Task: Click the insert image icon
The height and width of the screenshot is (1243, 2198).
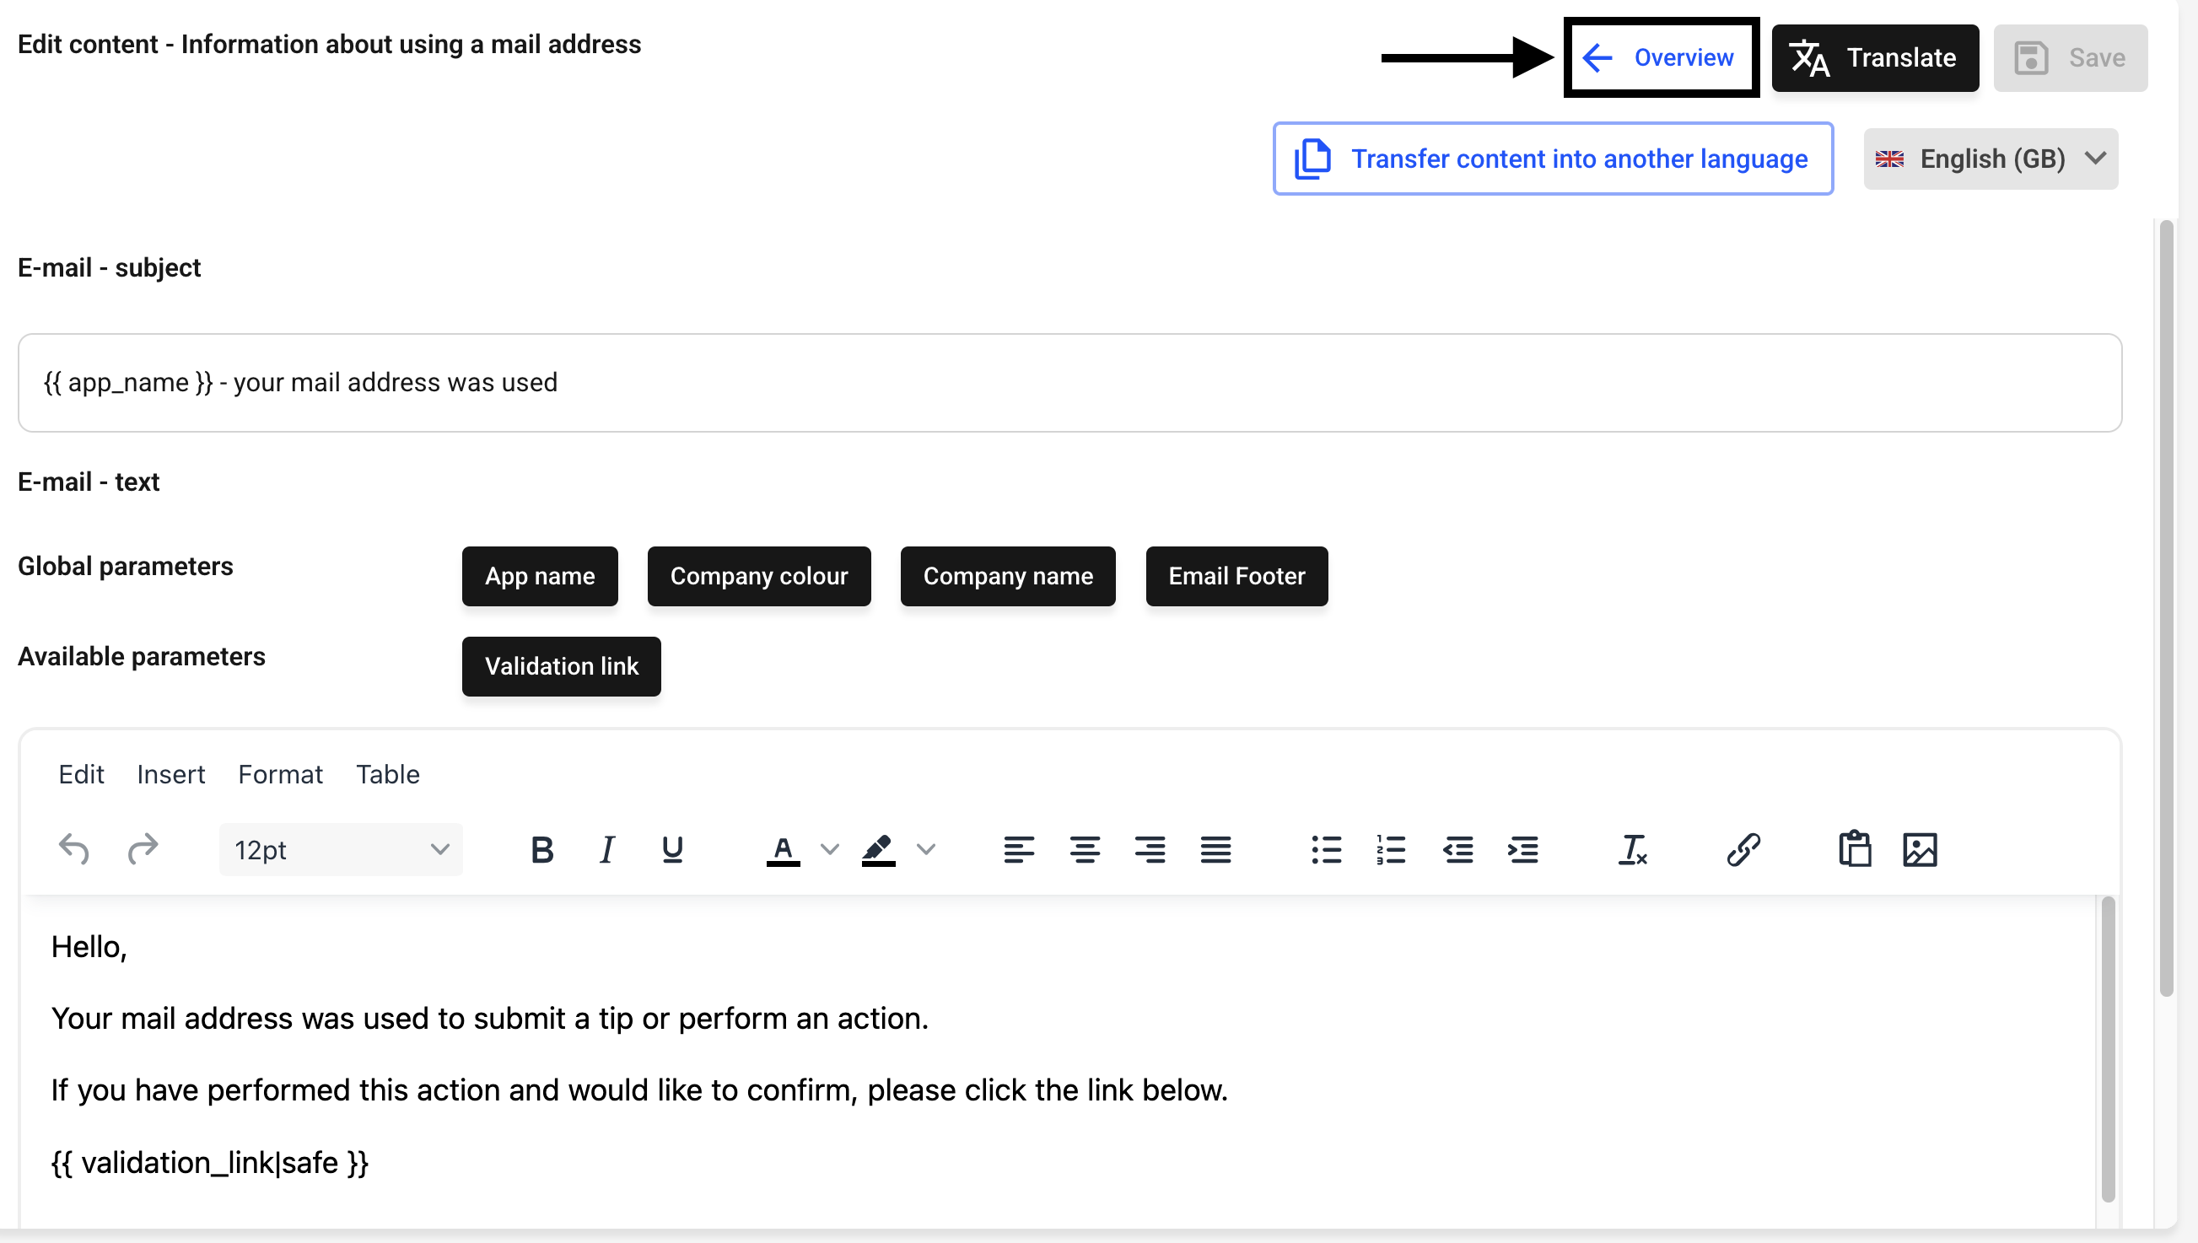Action: [1920, 849]
